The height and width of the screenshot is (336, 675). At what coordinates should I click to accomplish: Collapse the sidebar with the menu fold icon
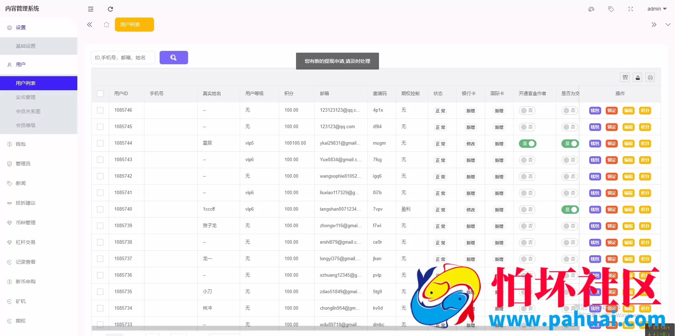[91, 9]
